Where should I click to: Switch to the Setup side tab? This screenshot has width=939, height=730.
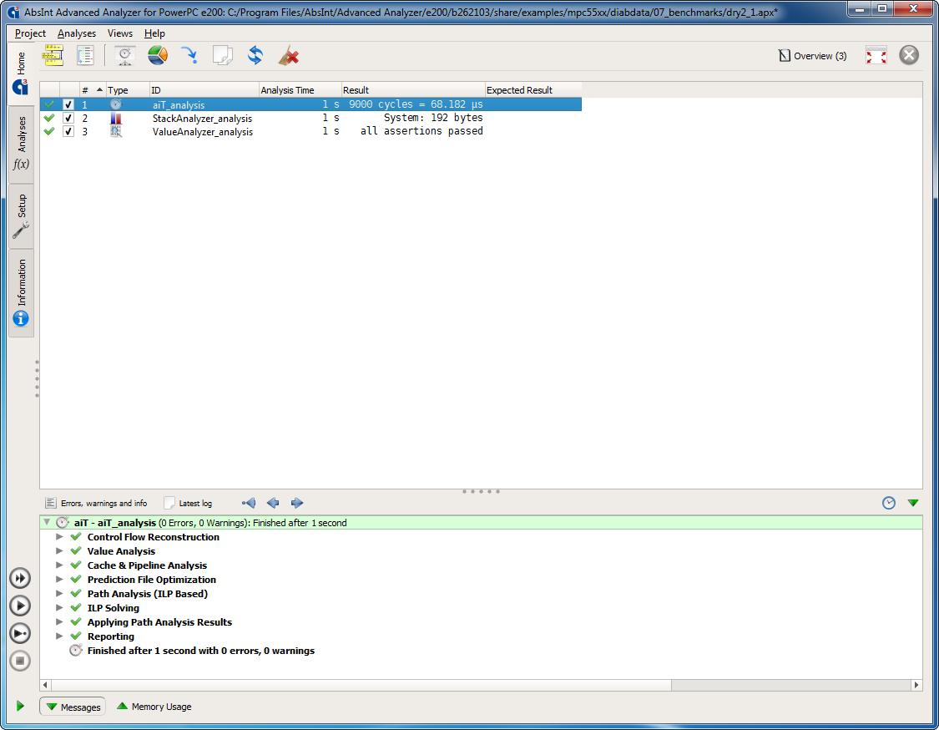pyautogui.click(x=21, y=215)
